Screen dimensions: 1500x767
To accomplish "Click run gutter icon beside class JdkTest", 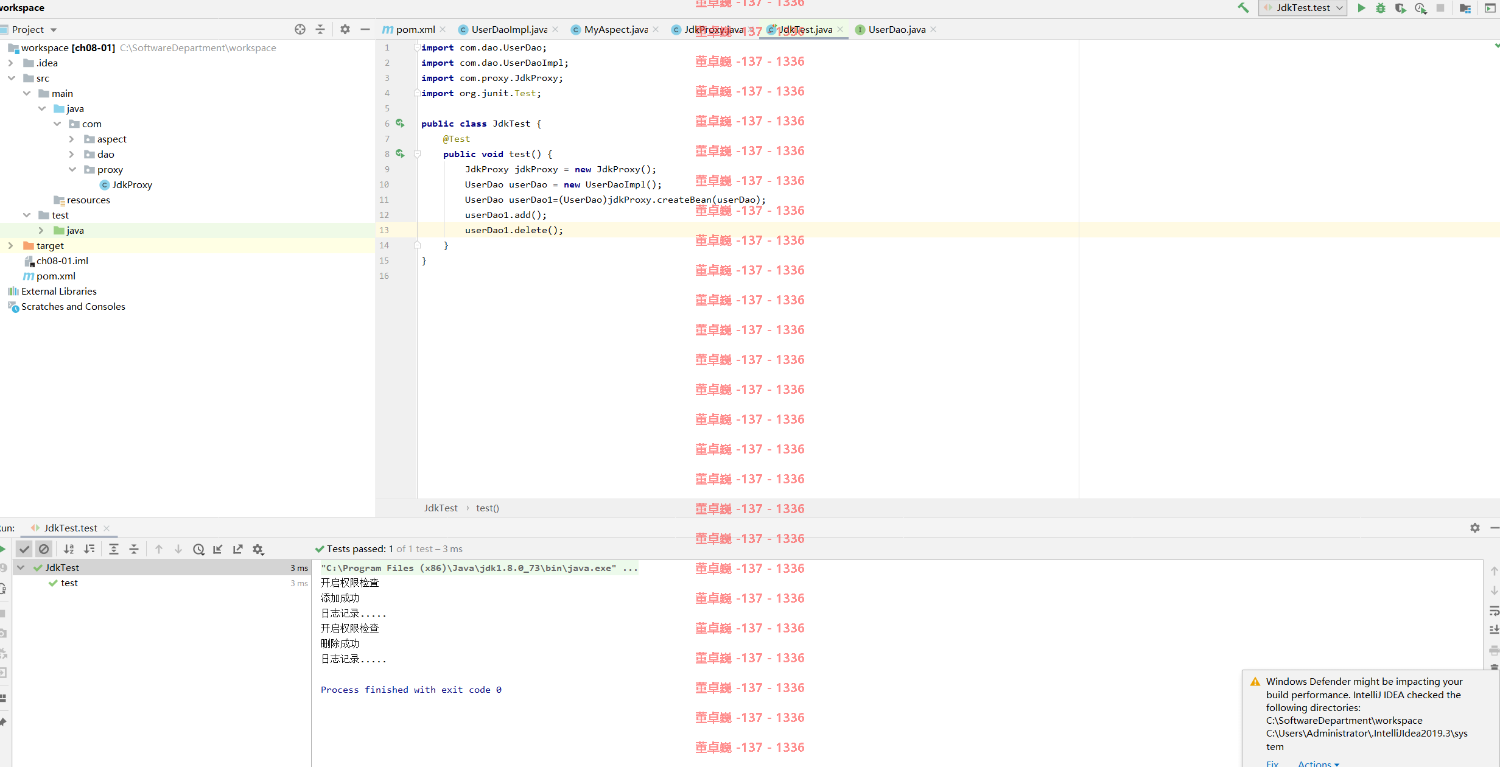I will click(x=400, y=124).
